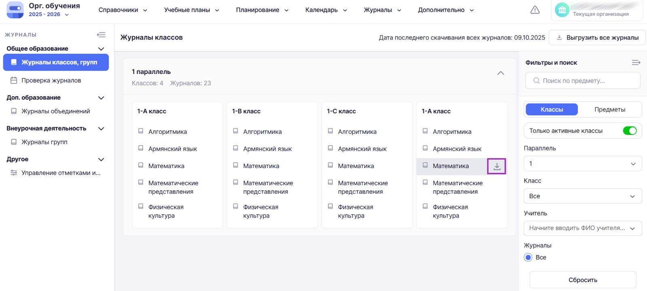This screenshot has height=291, width=647.
Task: Open the Справочники menu
Action: [x=123, y=10]
